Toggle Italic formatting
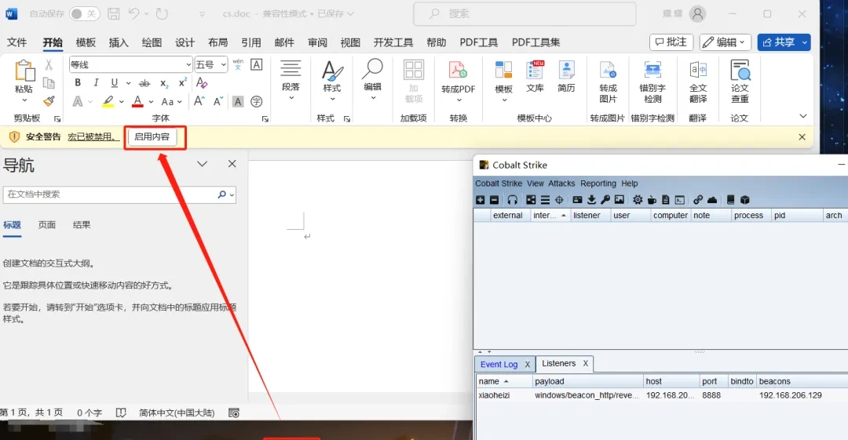The image size is (848, 440). (96, 82)
